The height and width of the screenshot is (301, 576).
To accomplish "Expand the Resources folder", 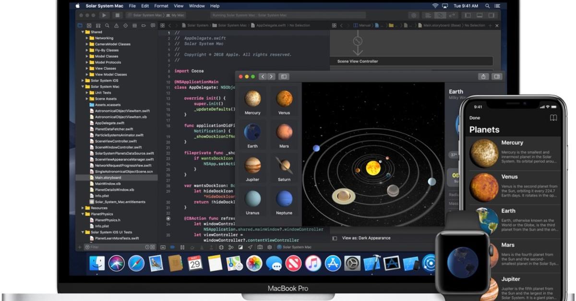I will [83, 208].
